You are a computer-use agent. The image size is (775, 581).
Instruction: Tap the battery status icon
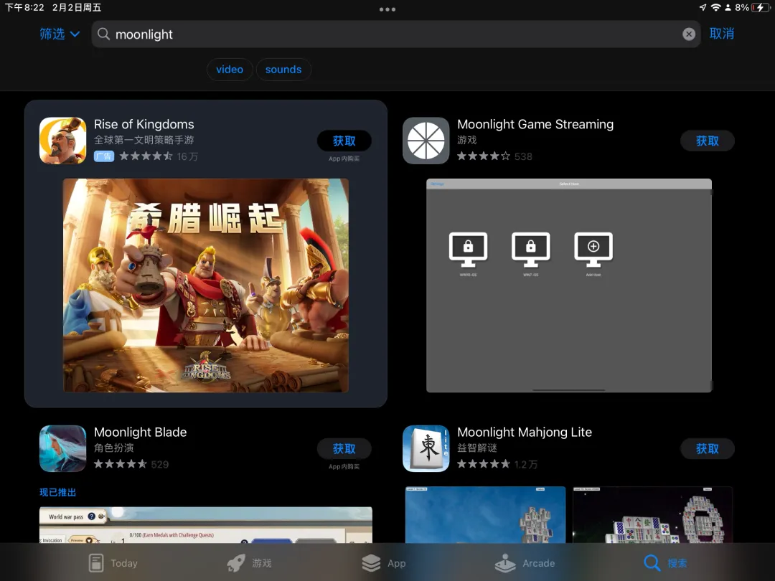coord(759,7)
